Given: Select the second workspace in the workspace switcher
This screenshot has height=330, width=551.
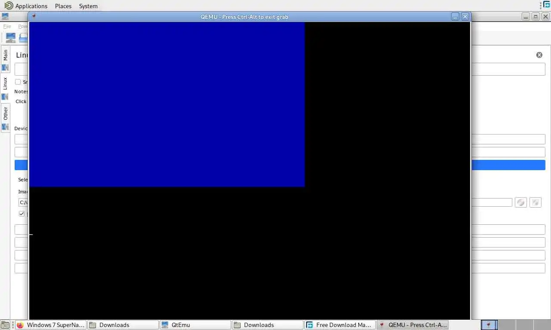Looking at the screenshot, I should coord(507,325).
